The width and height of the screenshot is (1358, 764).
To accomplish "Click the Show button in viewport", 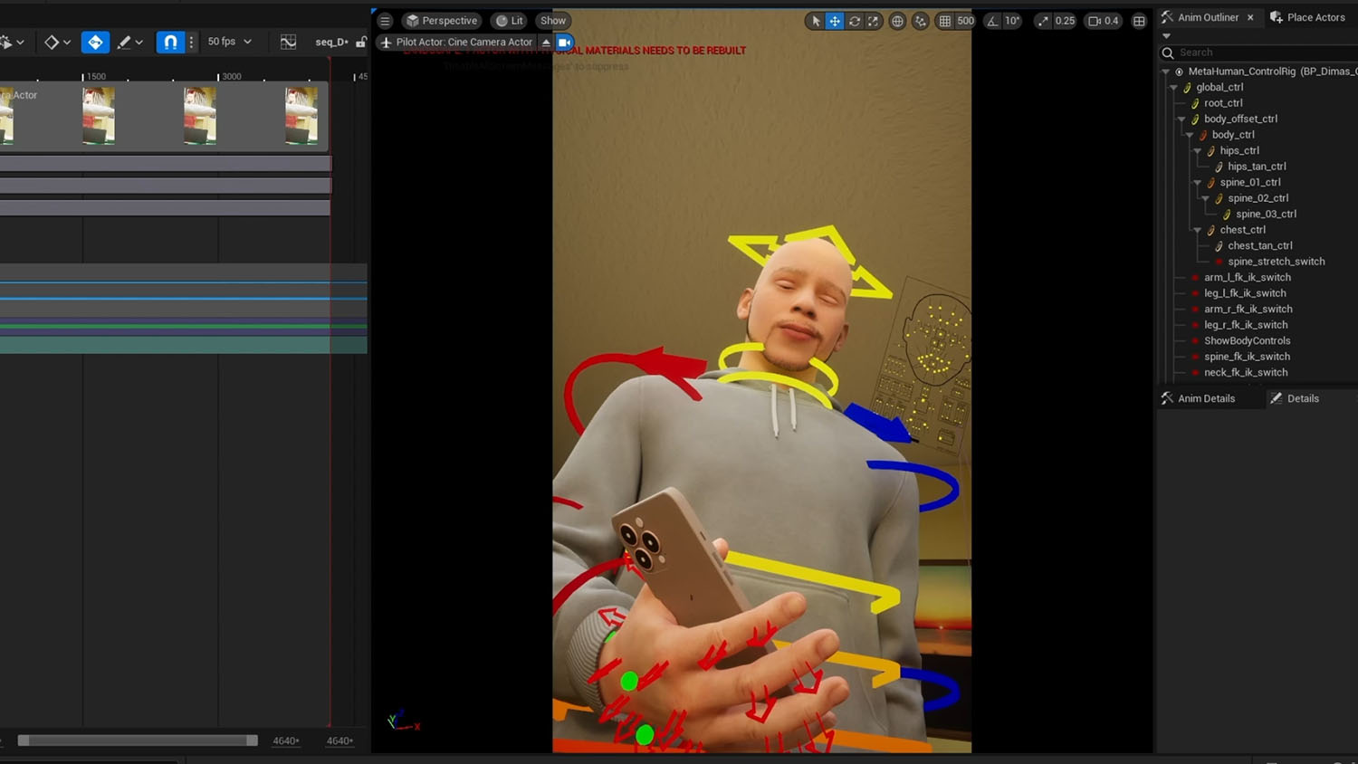I will (x=552, y=21).
